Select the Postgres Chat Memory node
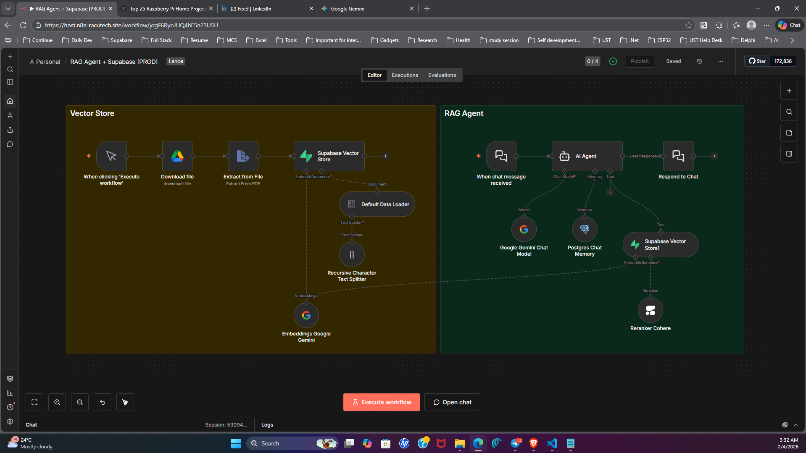This screenshot has width=806, height=453. click(x=584, y=230)
